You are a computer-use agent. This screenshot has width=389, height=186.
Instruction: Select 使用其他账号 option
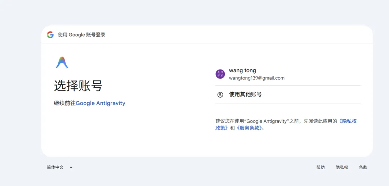coord(288,95)
